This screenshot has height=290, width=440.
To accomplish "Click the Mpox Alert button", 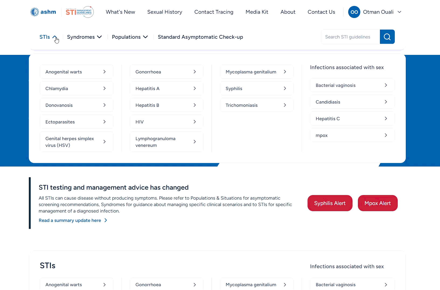I will point(378,203).
